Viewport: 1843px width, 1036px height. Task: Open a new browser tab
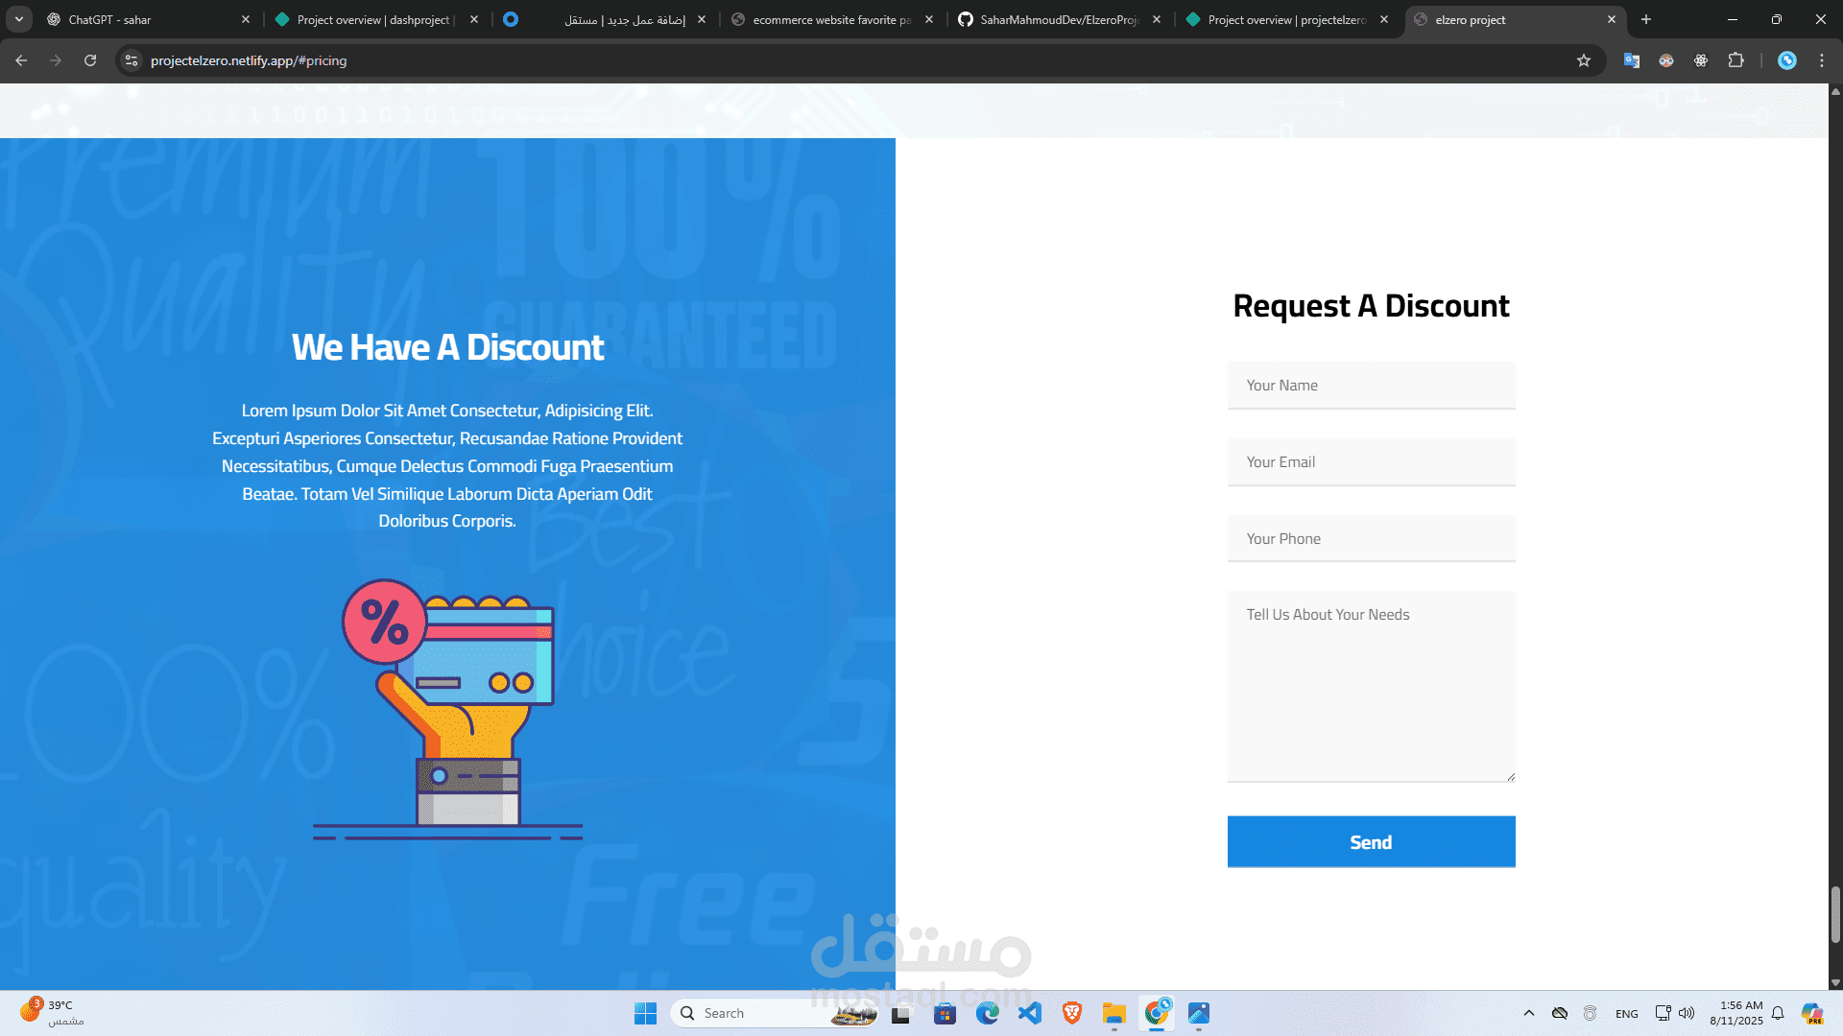coord(1646,19)
